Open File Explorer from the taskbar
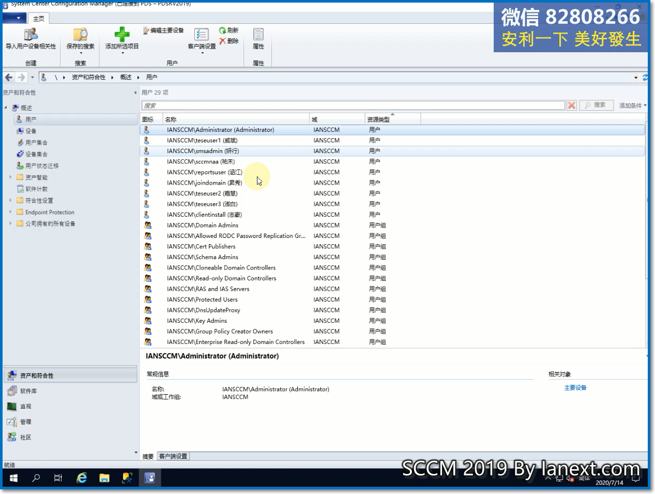The width and height of the screenshot is (655, 494). [104, 478]
